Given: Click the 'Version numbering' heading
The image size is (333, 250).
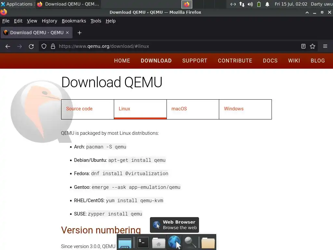Looking at the screenshot, I should (x=101, y=230).
